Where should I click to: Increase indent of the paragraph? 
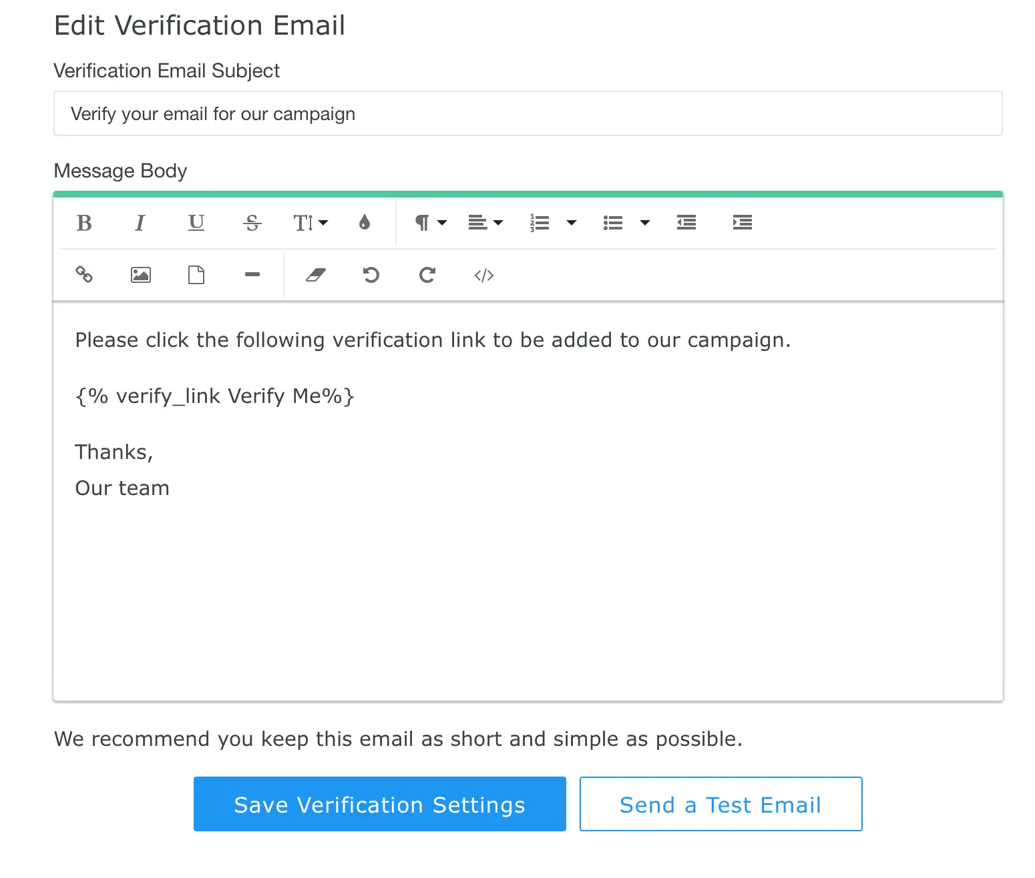(x=742, y=223)
